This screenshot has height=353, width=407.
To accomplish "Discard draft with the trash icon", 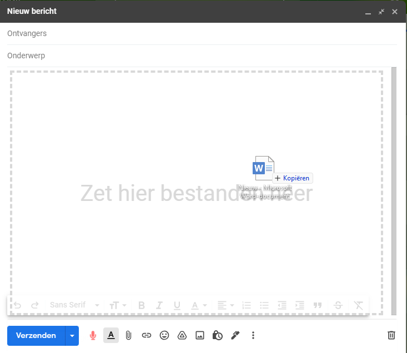I will (391, 335).
